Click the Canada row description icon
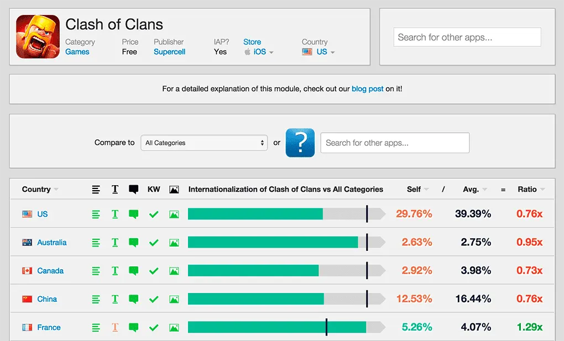 coord(96,271)
